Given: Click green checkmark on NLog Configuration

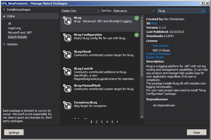Looking at the screenshot, I should click(x=136, y=35).
